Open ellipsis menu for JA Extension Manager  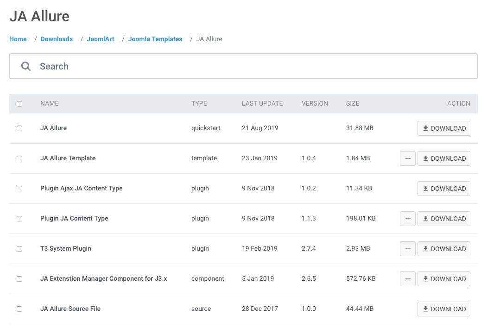(407, 279)
